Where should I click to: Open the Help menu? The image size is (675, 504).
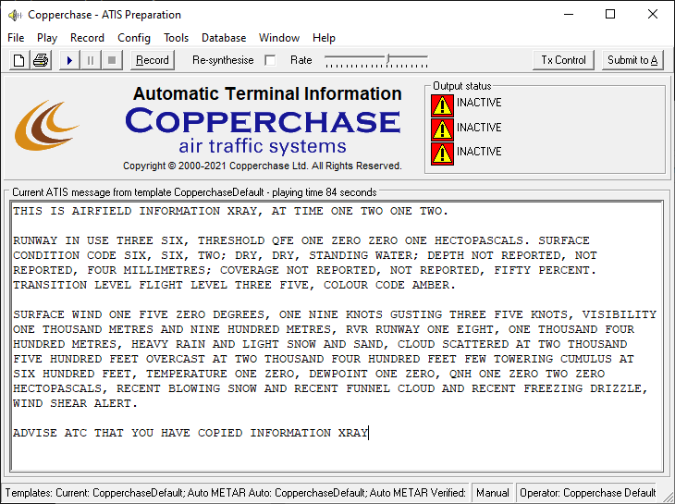coord(324,38)
